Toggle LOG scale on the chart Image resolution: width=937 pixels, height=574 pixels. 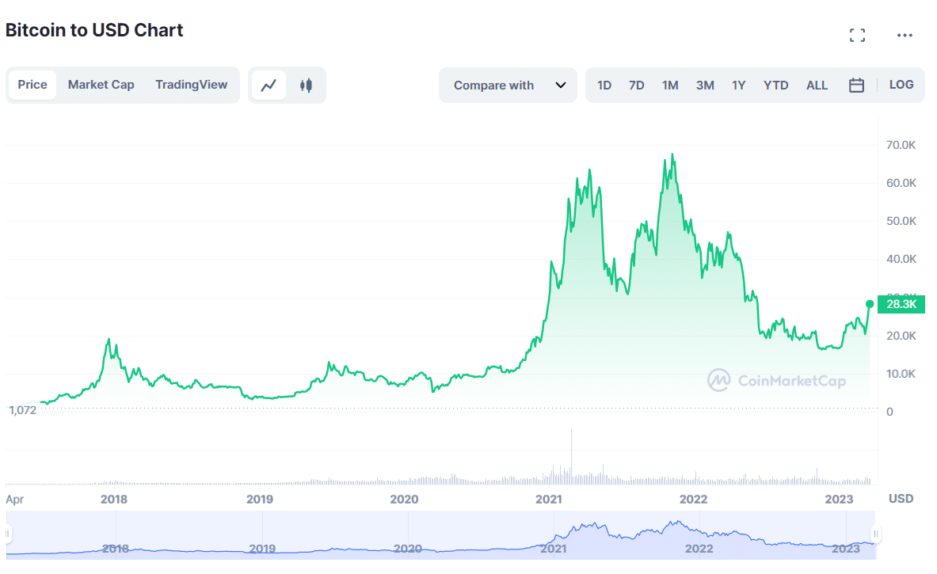click(901, 85)
